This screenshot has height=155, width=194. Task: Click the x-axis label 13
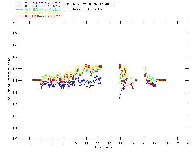(x=109, y=143)
